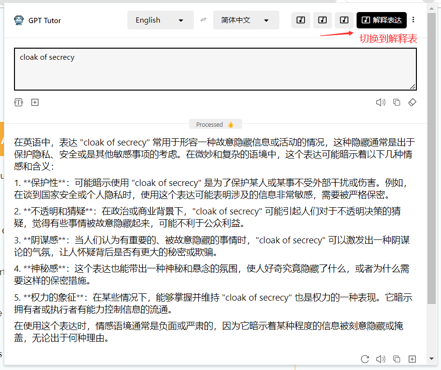Open the 简体中文 target language dropdown
Image resolution: width=441 pixels, height=370 pixels.
click(x=246, y=20)
